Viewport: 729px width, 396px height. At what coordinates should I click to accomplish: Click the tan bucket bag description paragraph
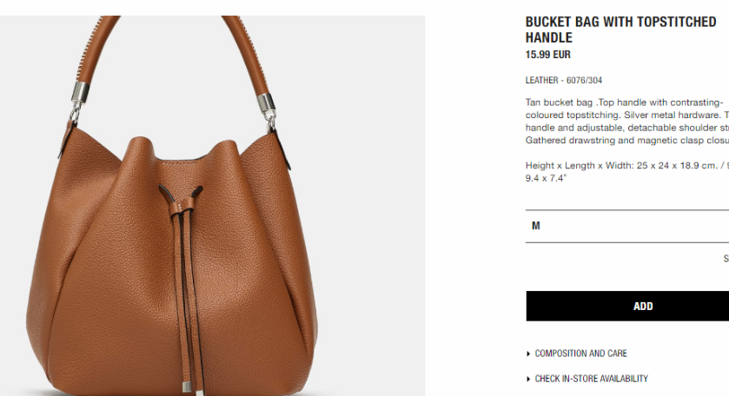click(627, 122)
